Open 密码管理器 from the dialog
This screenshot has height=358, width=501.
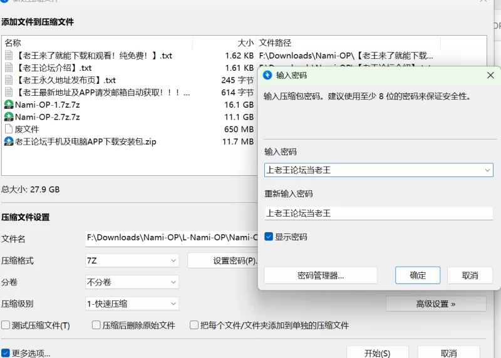point(321,275)
